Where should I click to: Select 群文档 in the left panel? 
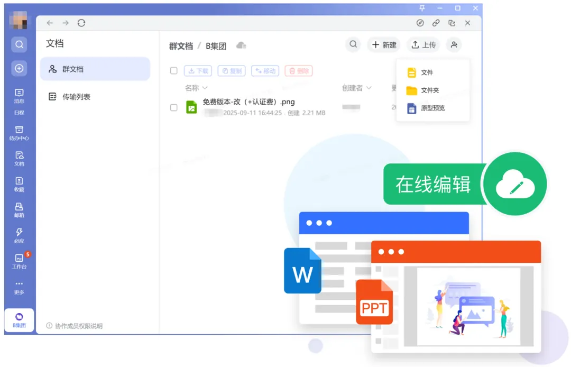coord(95,69)
